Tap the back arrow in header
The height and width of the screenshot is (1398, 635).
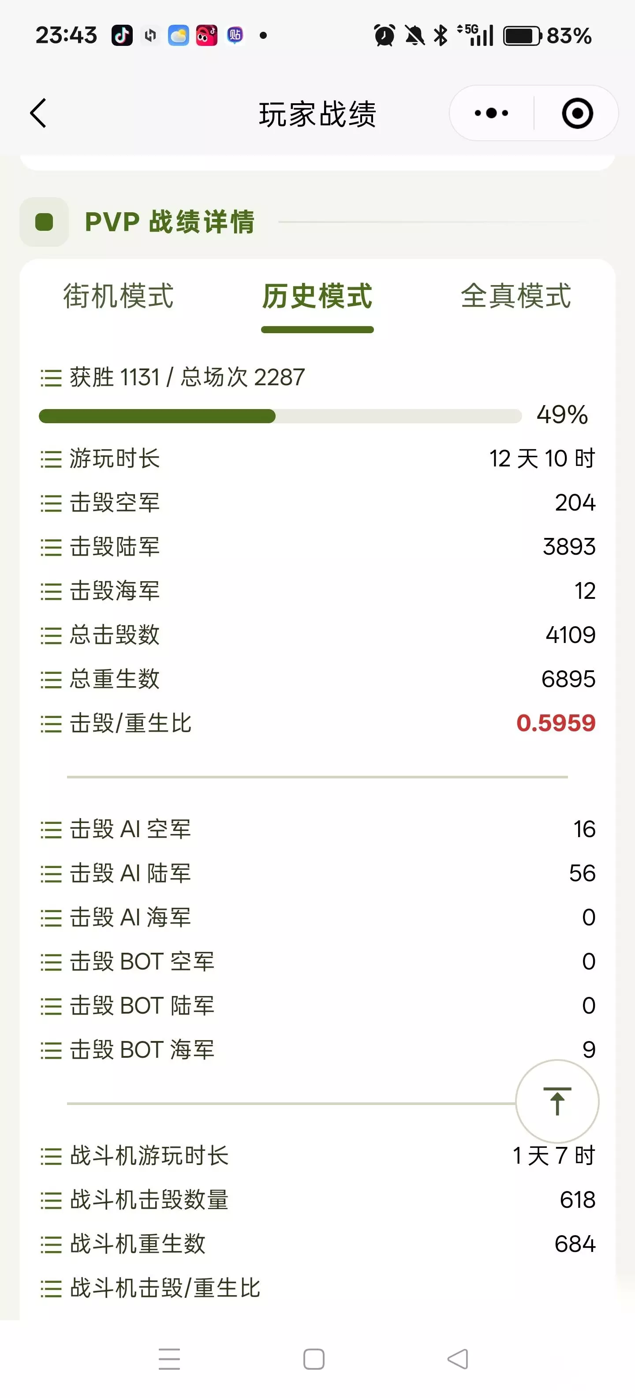coord(38,113)
